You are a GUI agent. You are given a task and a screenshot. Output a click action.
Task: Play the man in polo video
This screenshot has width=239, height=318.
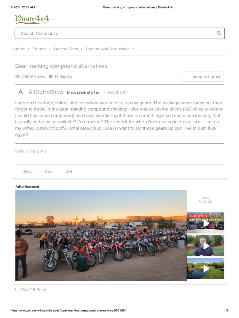205,246
